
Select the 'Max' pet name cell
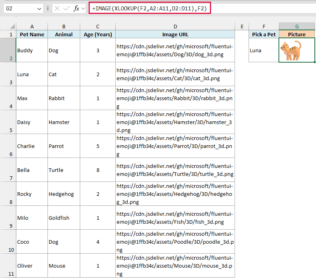tap(32, 98)
